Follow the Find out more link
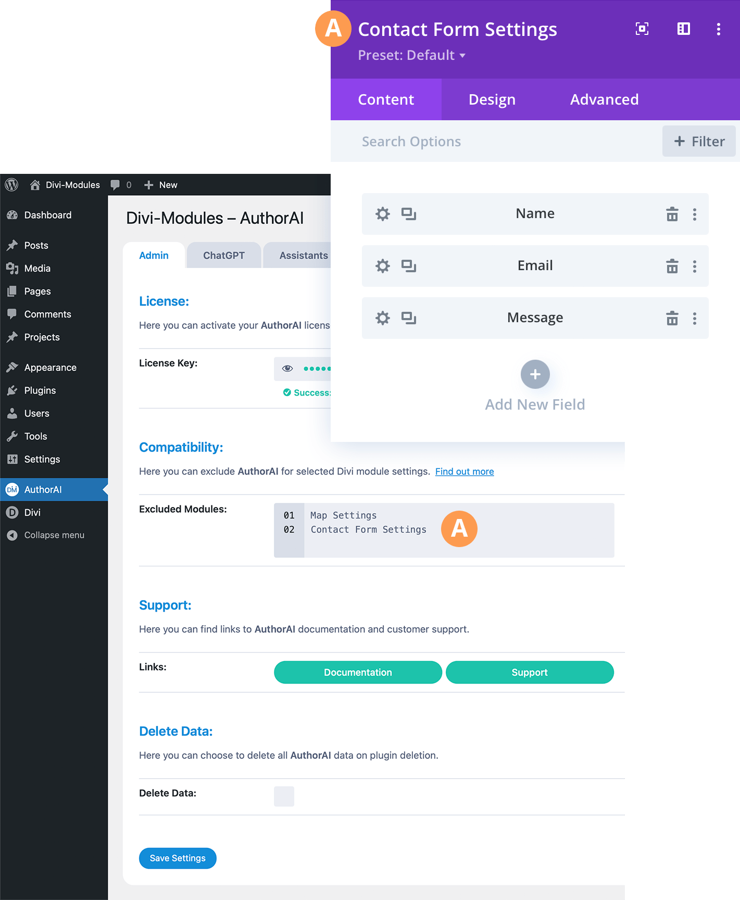 465,472
